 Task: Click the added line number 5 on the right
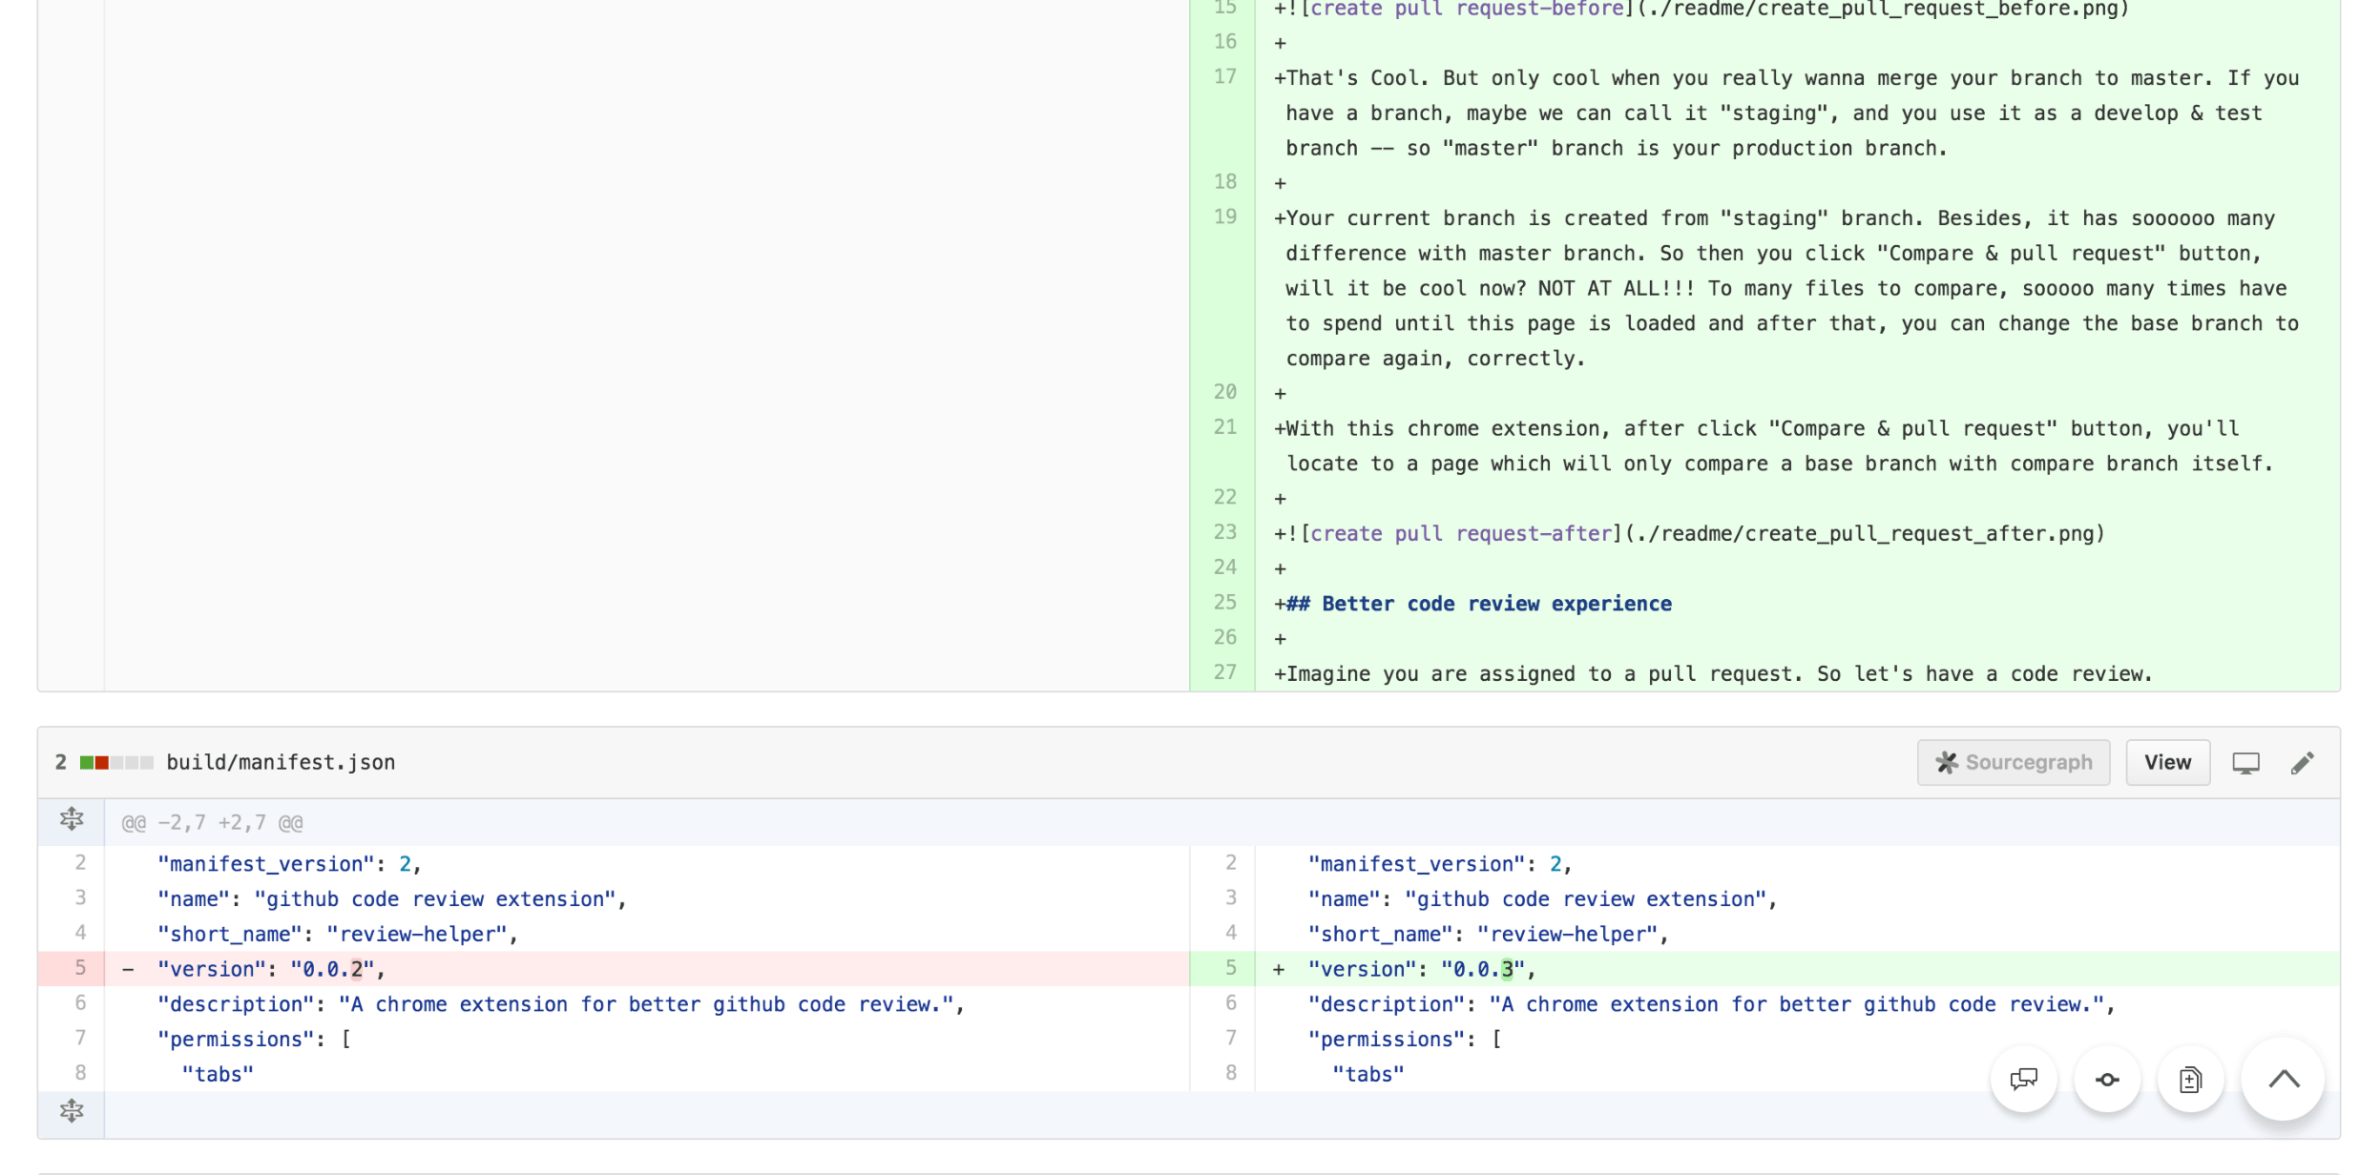1230,968
